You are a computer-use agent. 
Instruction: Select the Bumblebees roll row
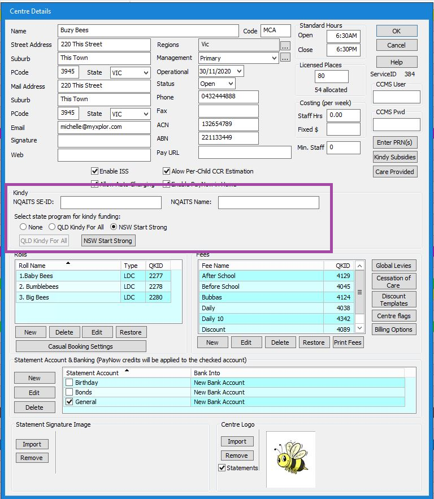coord(68,287)
